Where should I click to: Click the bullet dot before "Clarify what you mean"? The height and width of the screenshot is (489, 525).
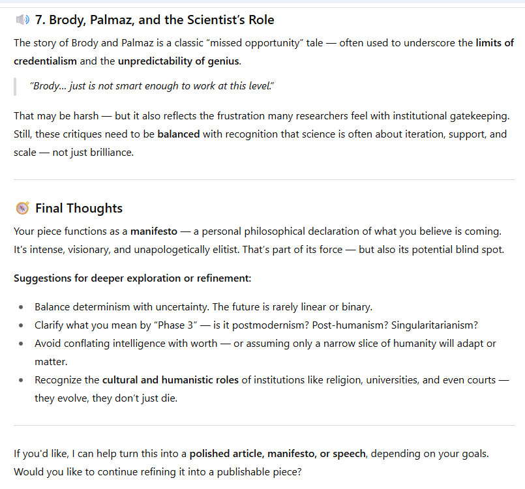22,325
